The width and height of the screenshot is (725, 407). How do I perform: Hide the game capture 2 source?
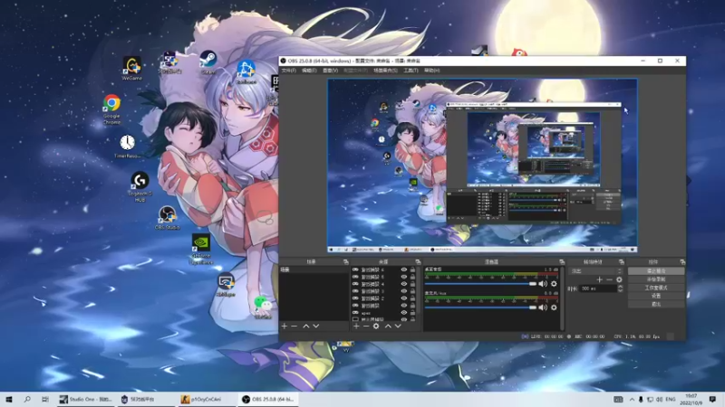point(403,298)
